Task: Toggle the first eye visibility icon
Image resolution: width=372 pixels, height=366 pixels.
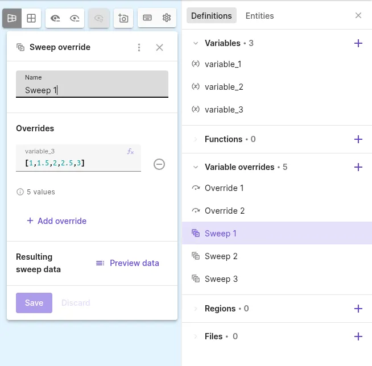Action: coord(55,18)
